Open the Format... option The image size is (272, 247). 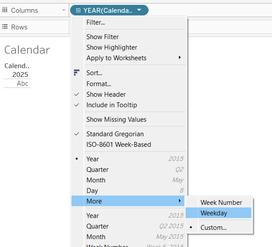[99, 84]
